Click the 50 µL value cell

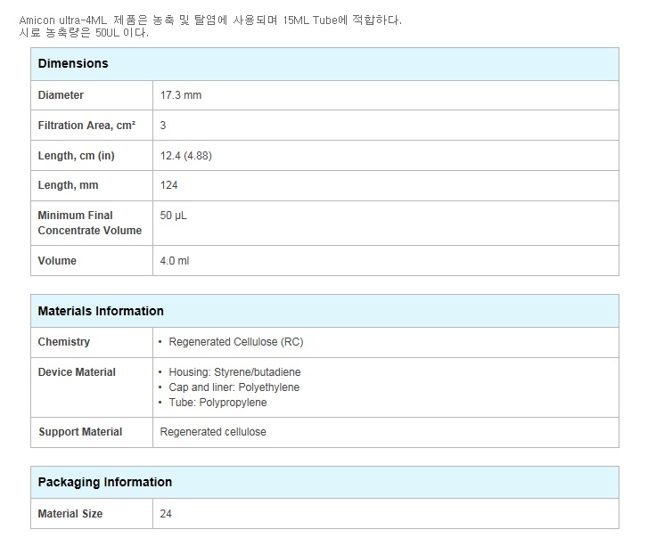coord(173,216)
